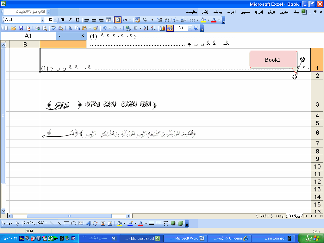This screenshot has width=324, height=243.
Task: Insert a text box
Action: (81, 223)
